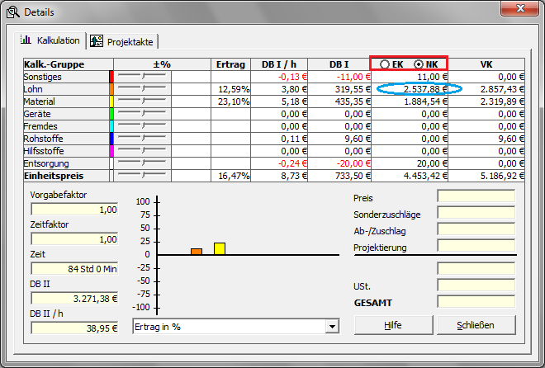Adjust the Geräte percentage slider
The image size is (545, 368).
(142, 114)
